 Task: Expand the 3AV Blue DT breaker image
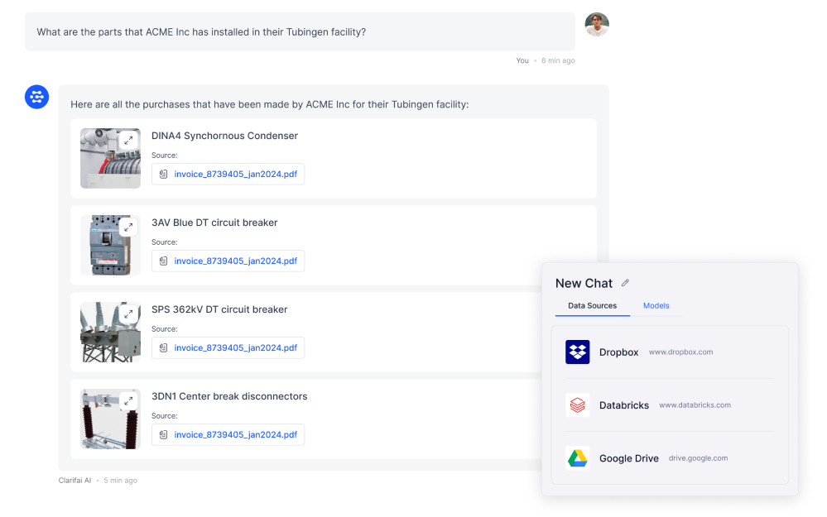[128, 227]
